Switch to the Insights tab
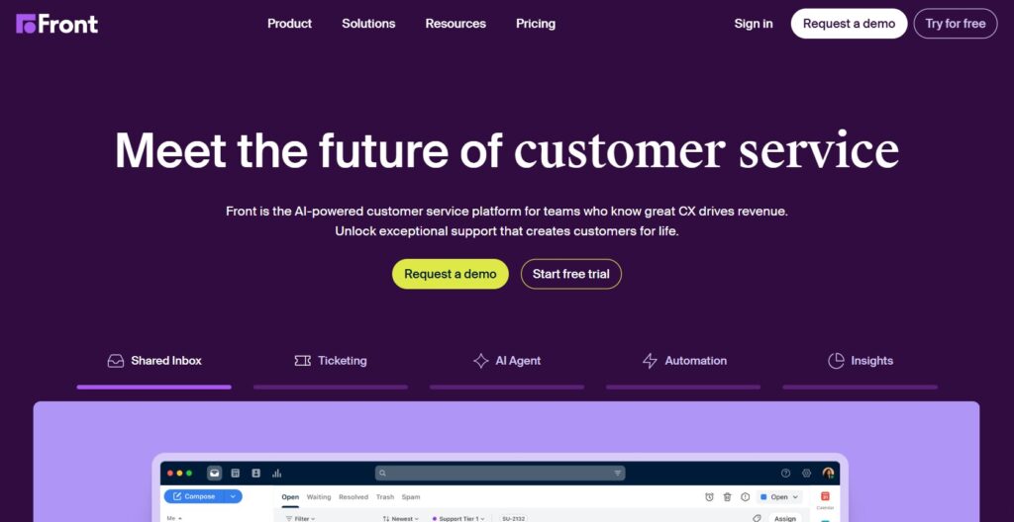Screen dimensions: 1014x522 (861, 361)
